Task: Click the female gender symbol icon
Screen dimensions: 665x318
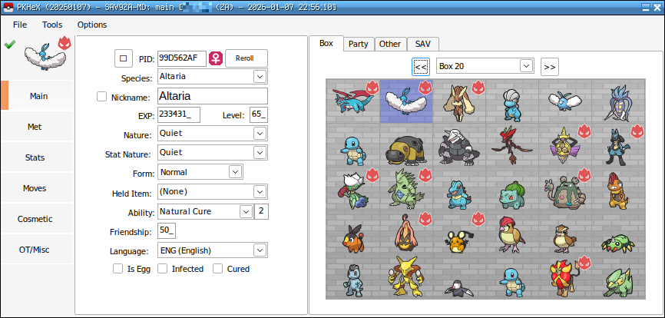Action: [217, 58]
